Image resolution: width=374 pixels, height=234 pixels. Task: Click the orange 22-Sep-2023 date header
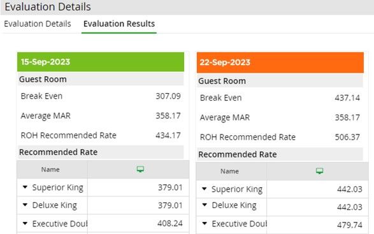tap(280, 62)
